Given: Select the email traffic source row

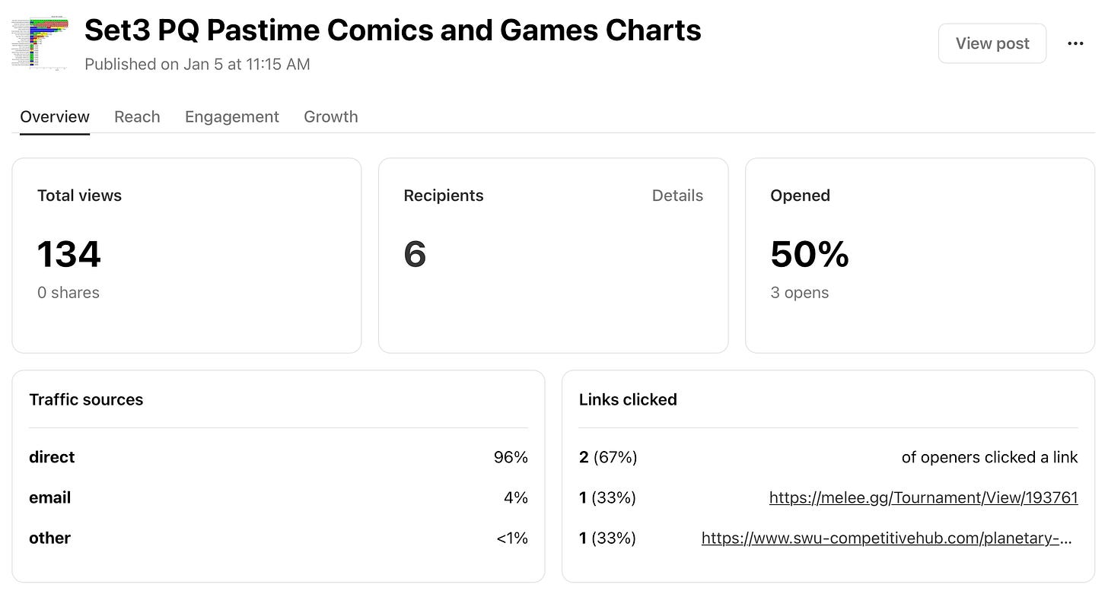Looking at the screenshot, I should pos(278,498).
